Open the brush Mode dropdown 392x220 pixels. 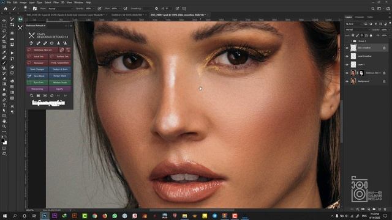pyautogui.click(x=60, y=9)
